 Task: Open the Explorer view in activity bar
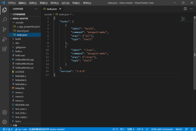tap(5, 10)
